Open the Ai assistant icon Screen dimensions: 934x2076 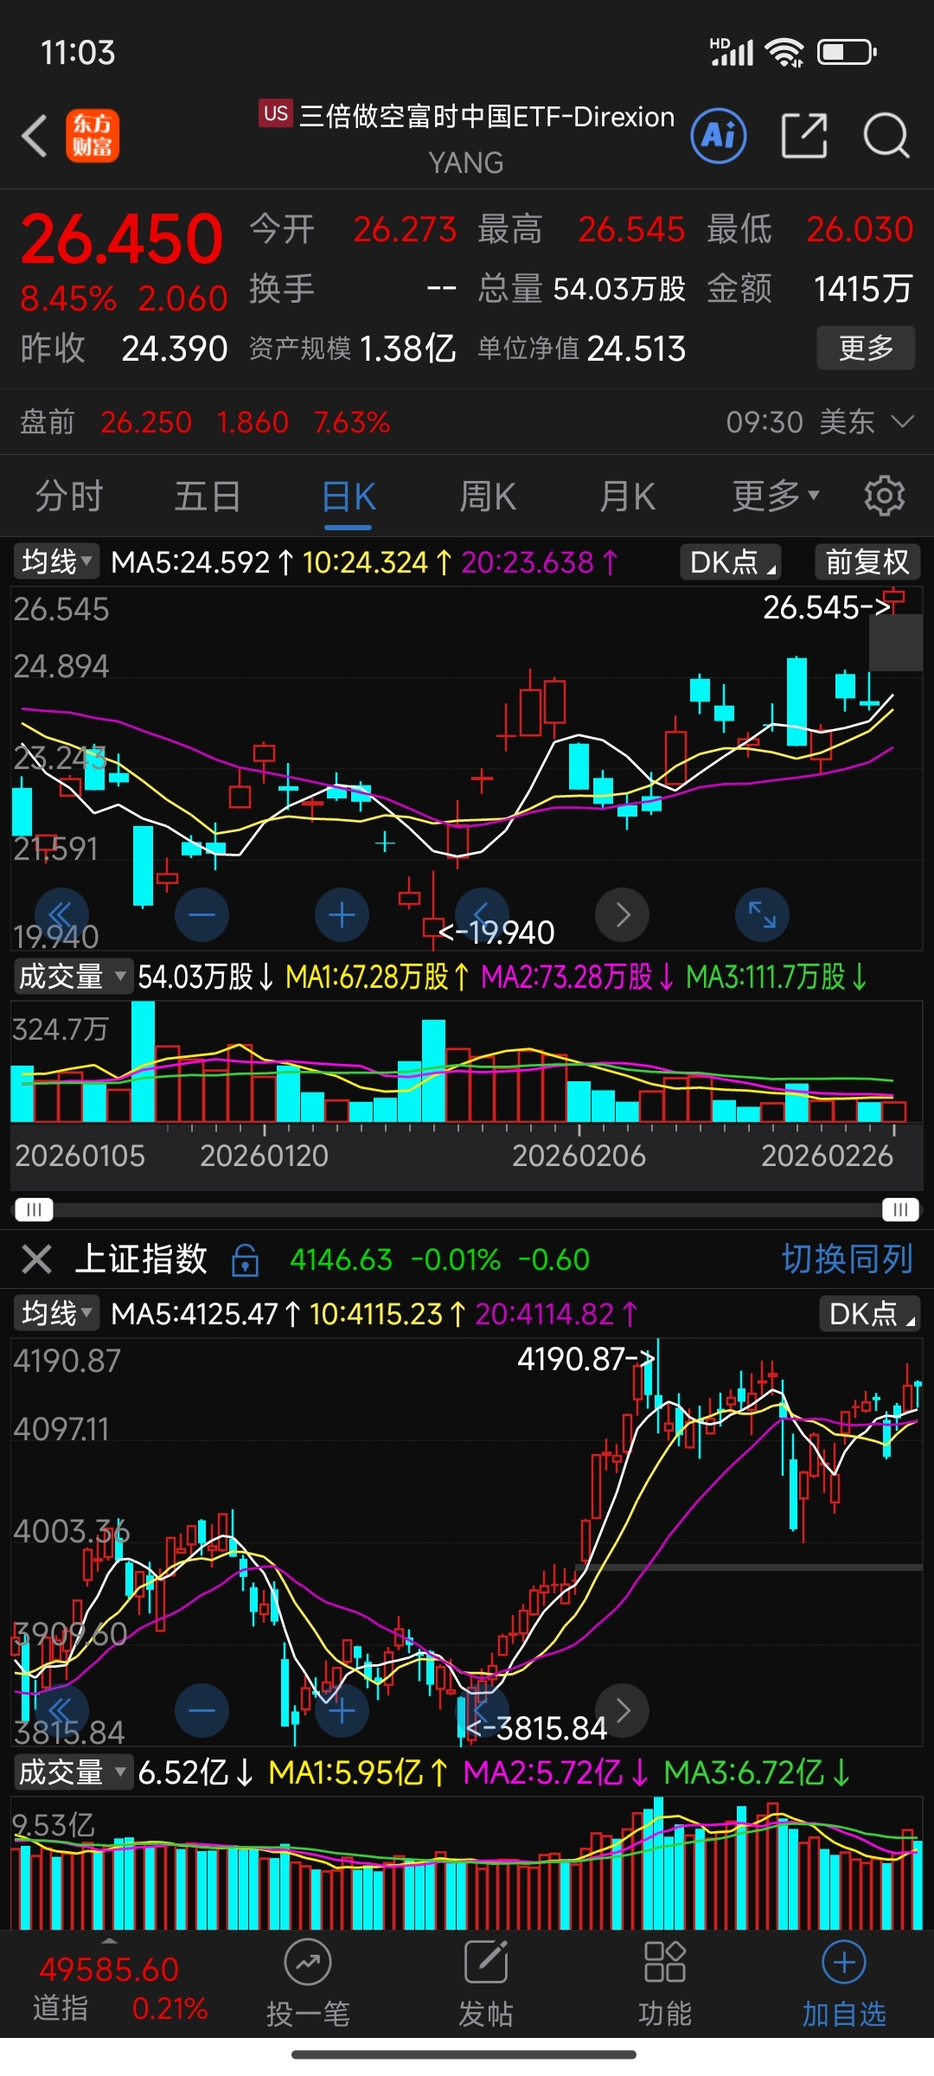click(x=719, y=136)
